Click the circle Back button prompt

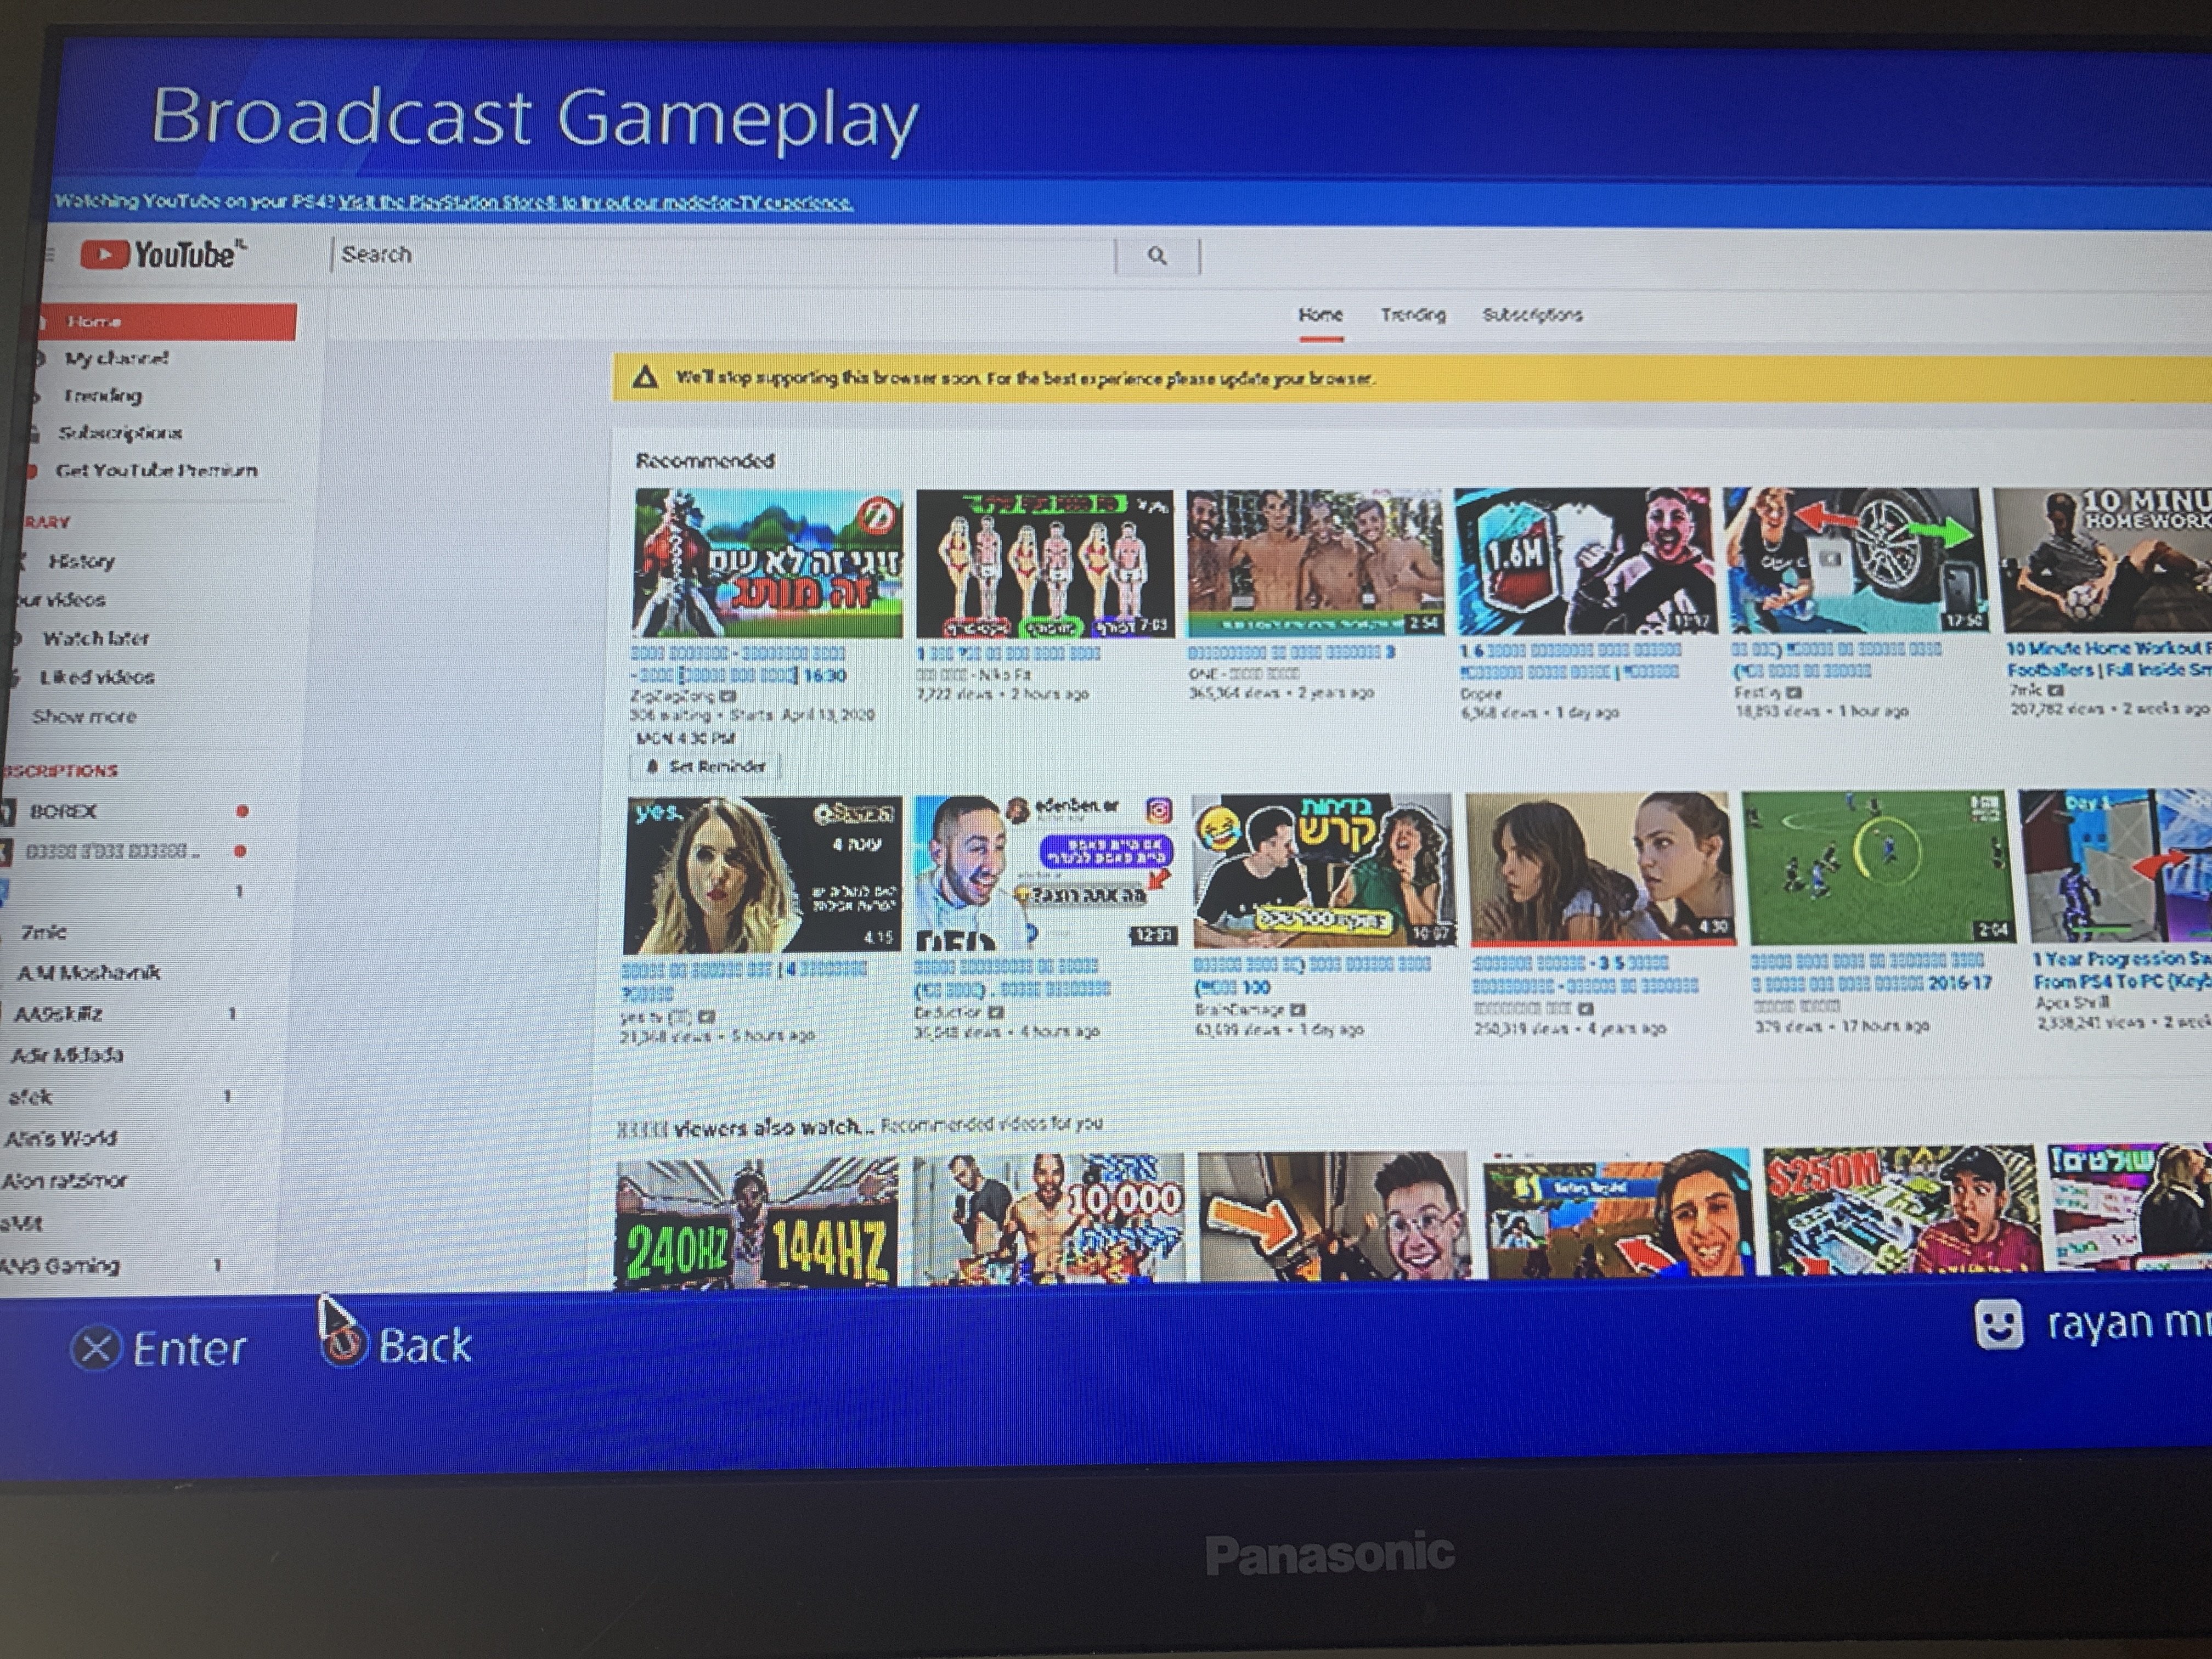[x=396, y=1345]
